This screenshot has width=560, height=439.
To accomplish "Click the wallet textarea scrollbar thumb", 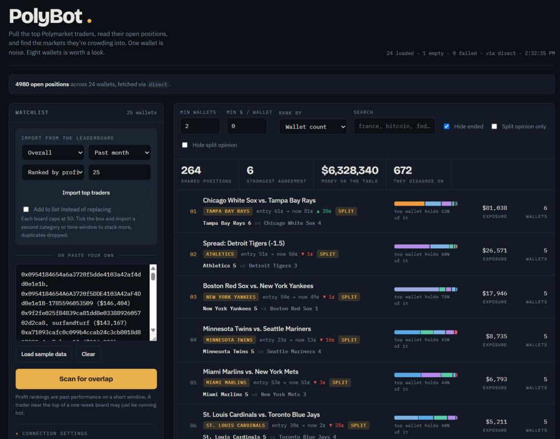I will coord(153,277).
